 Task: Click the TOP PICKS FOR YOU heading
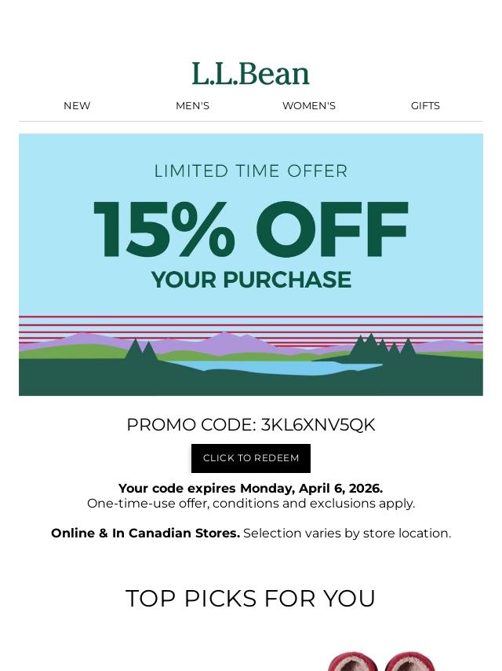(251, 599)
